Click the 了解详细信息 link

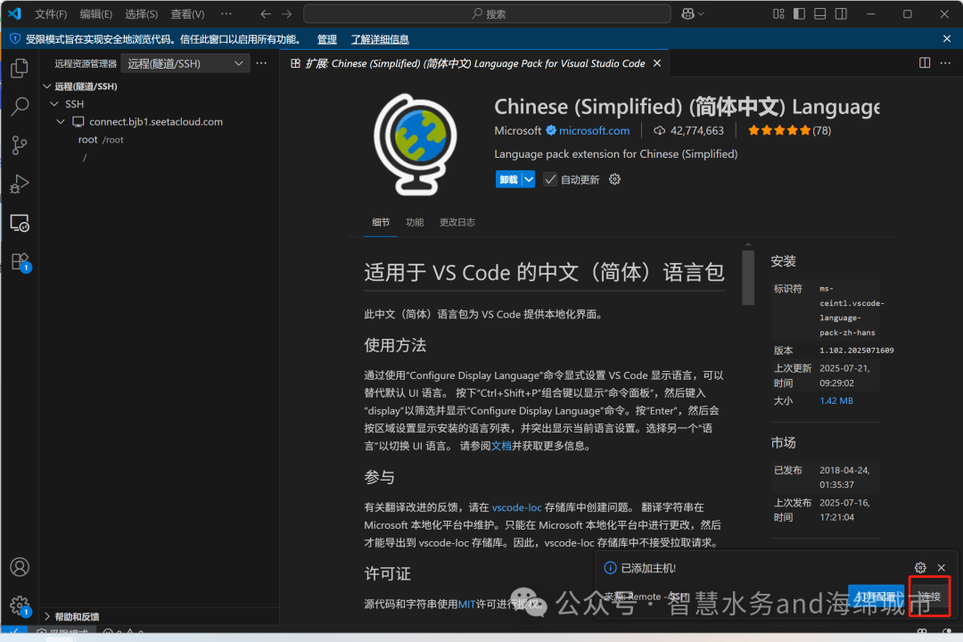point(380,39)
